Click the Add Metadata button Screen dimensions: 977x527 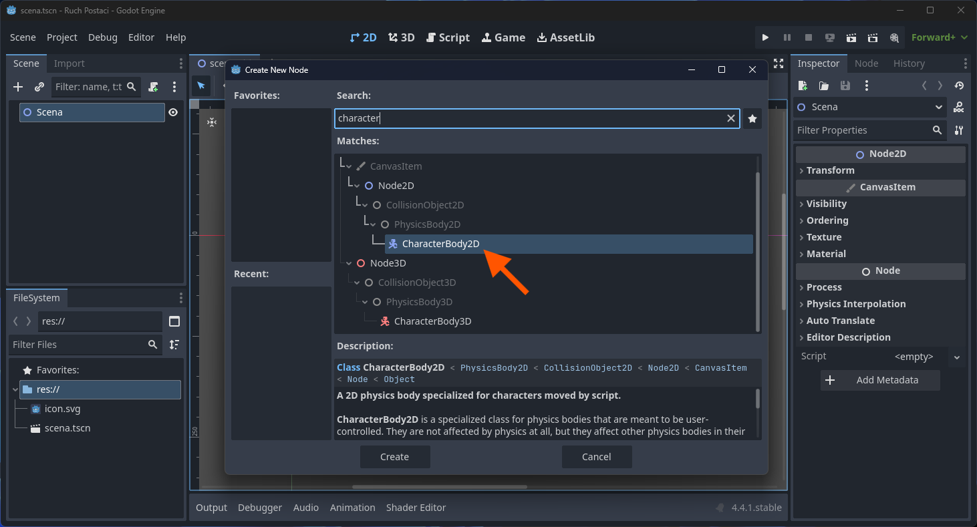880,380
